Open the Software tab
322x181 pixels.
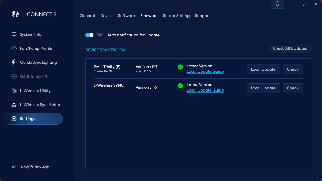point(126,16)
